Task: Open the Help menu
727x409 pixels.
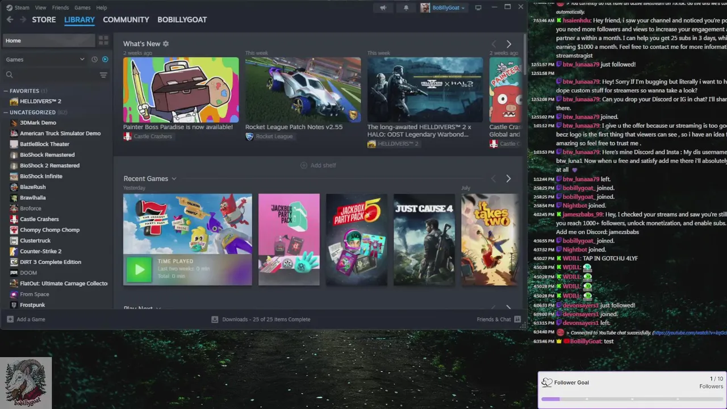Action: point(102,7)
